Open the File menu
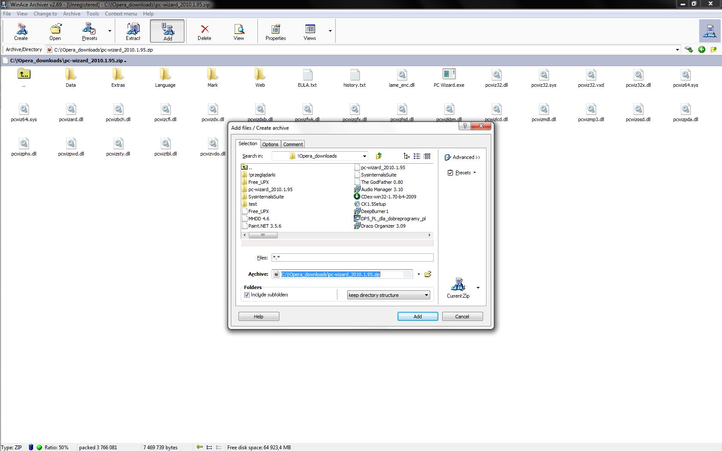This screenshot has width=722, height=451. click(7, 14)
